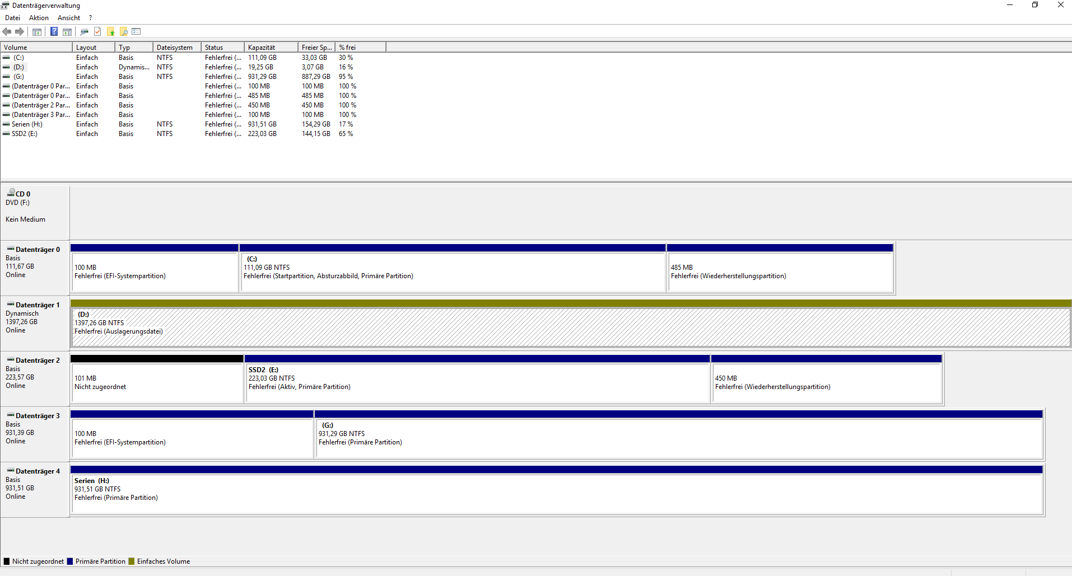Click the yellow folder with magnifier icon
The height and width of the screenshot is (576, 1072).
click(x=124, y=31)
